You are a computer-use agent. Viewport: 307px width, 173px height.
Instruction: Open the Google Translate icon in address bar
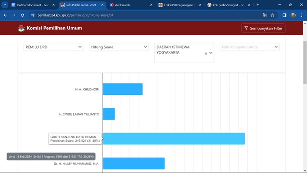click(x=265, y=15)
